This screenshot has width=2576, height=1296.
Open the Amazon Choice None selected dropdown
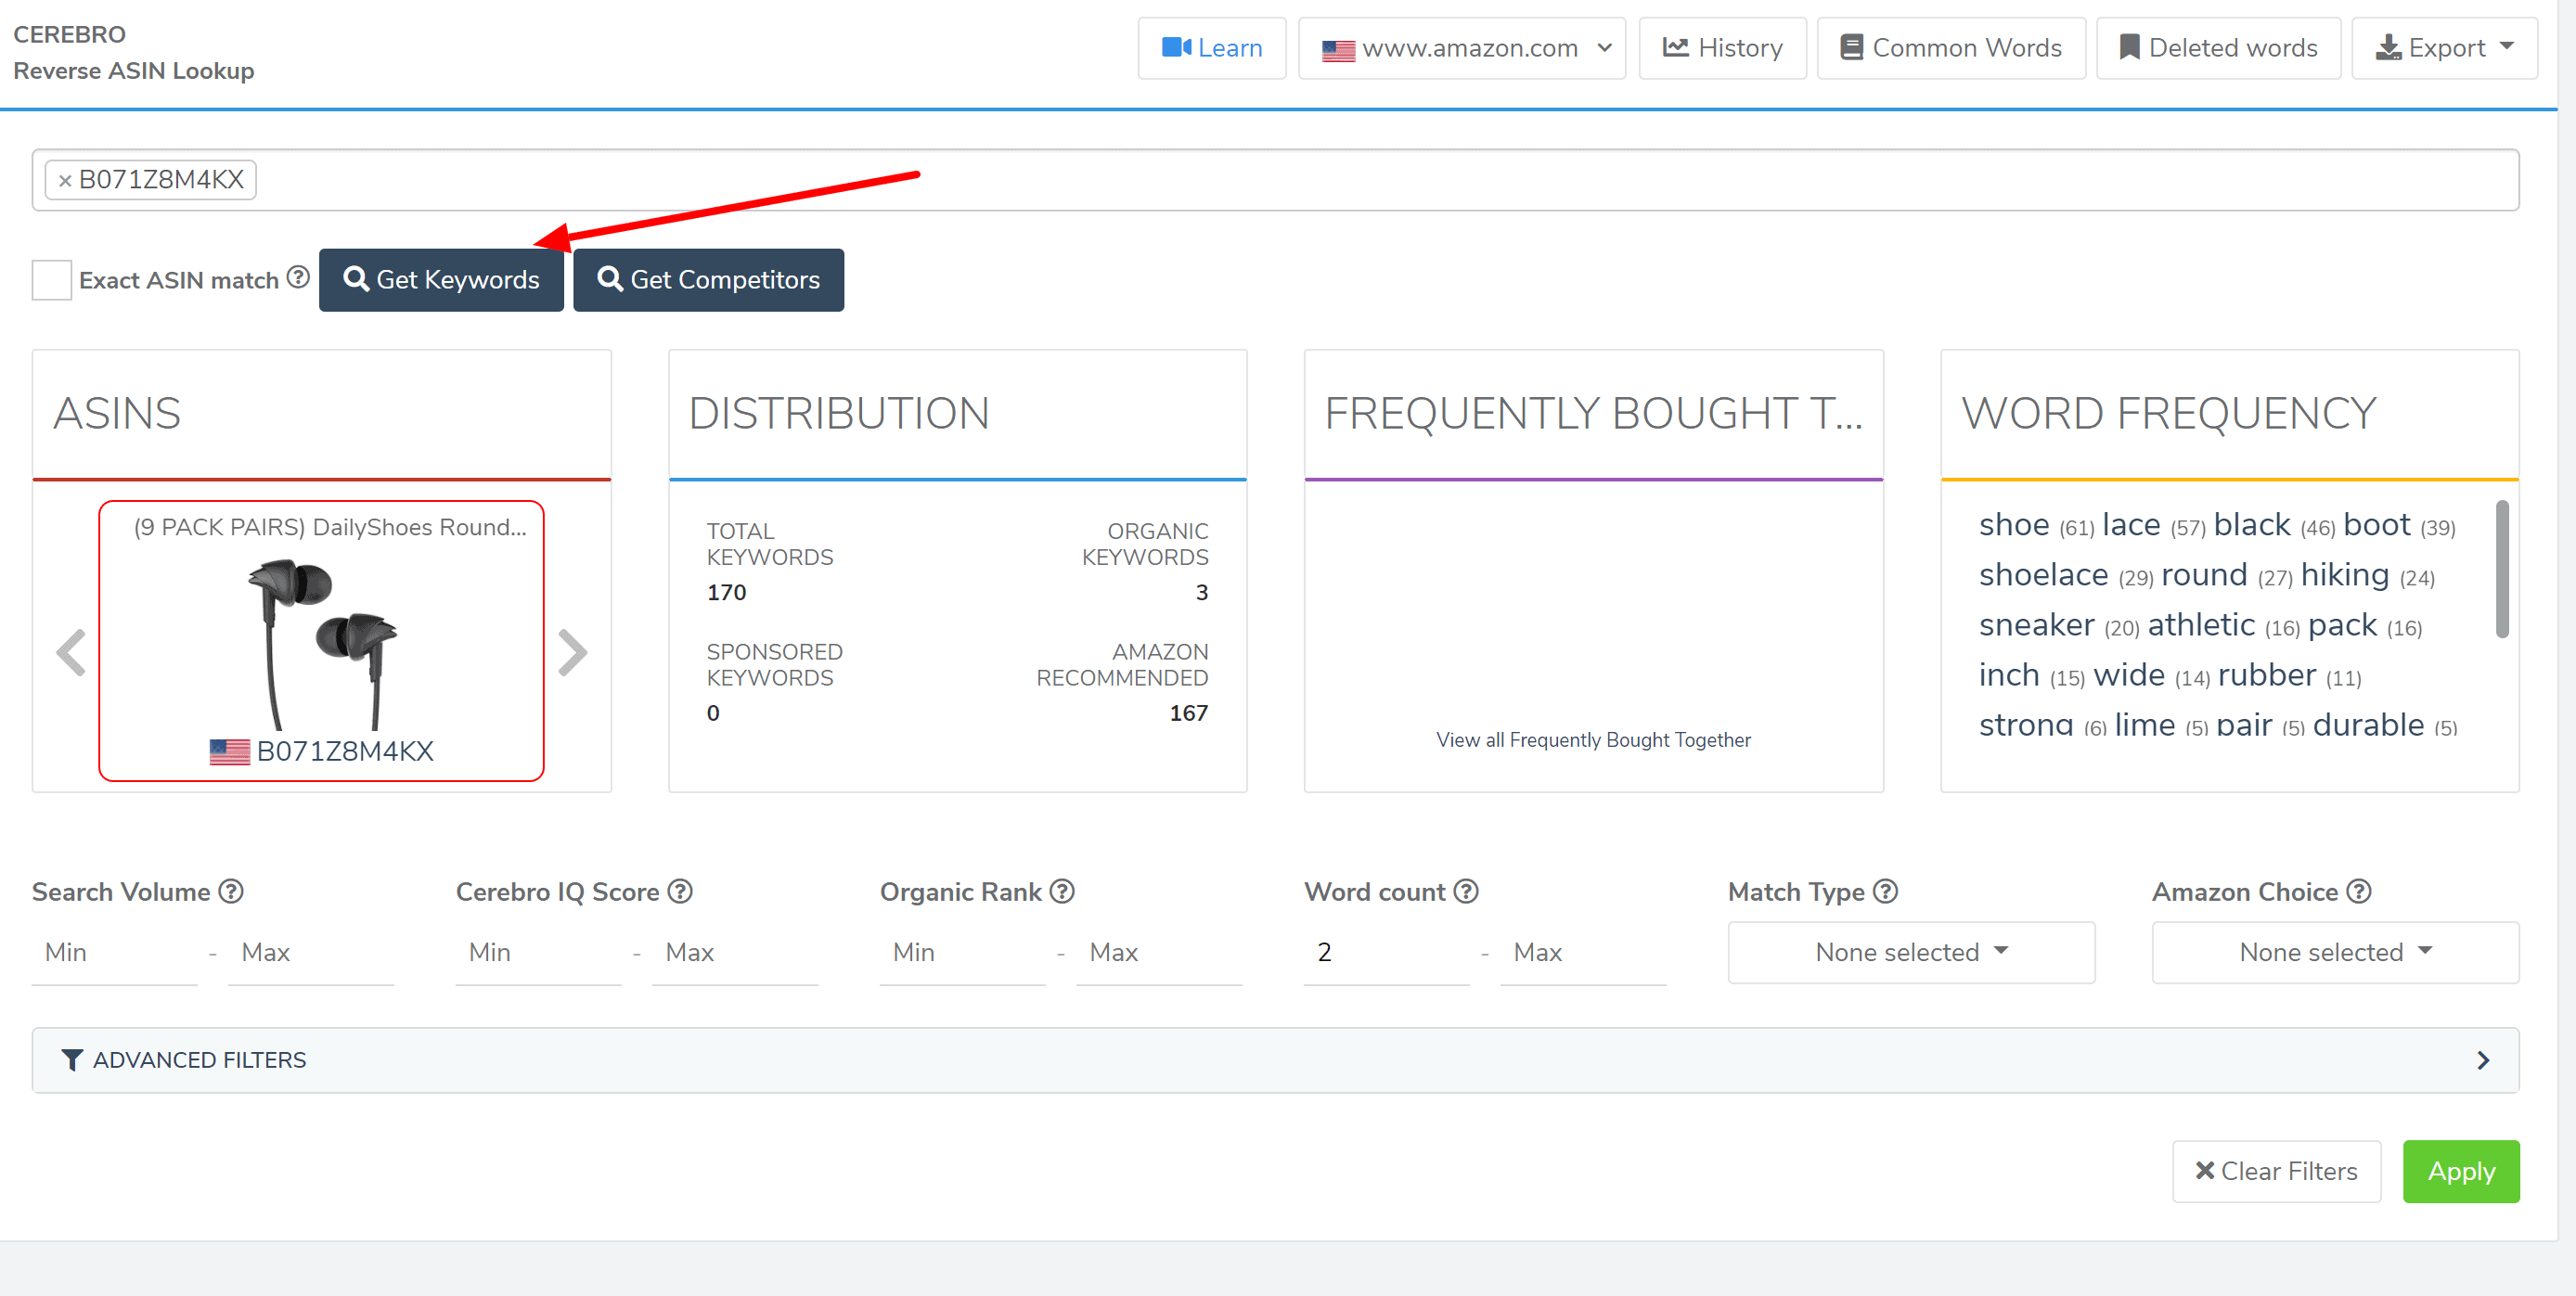click(2335, 953)
